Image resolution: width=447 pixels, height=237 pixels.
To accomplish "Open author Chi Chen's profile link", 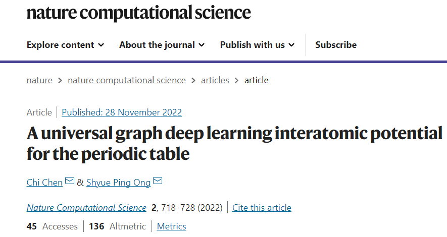I will tap(44, 183).
